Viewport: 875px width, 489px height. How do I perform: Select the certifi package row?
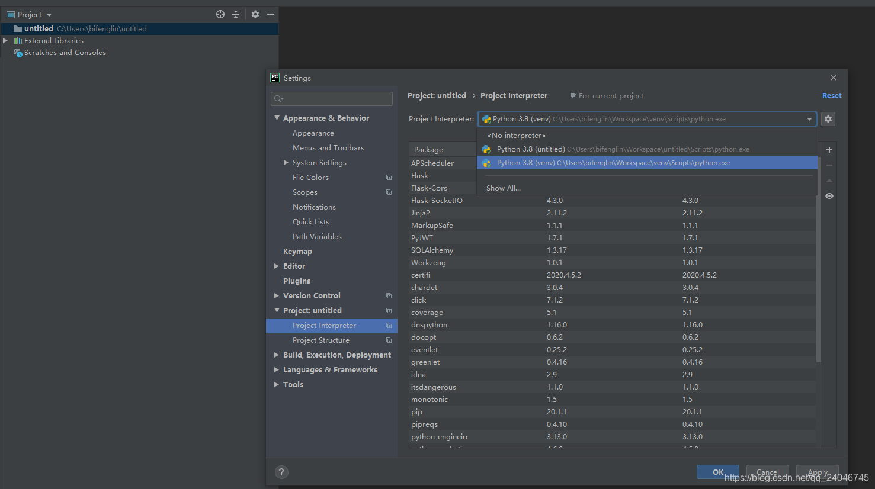click(x=613, y=275)
